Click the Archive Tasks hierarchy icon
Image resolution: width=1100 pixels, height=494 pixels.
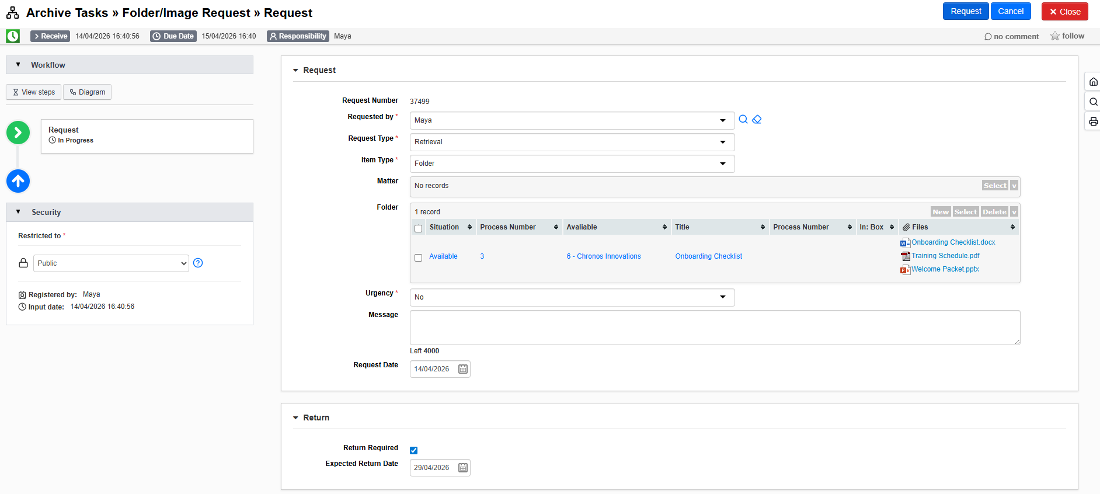pos(12,13)
